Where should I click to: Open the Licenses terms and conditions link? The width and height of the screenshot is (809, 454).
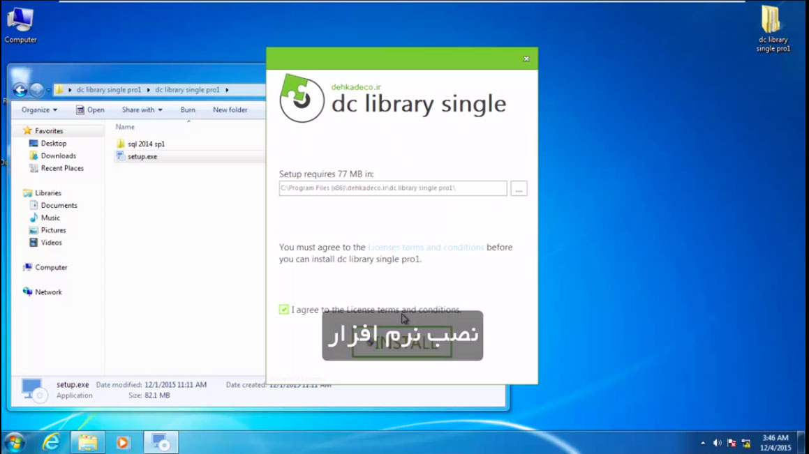coord(426,248)
